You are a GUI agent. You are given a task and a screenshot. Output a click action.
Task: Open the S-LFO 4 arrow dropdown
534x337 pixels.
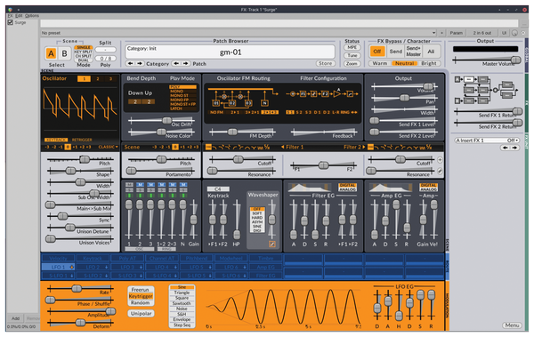click(175, 276)
